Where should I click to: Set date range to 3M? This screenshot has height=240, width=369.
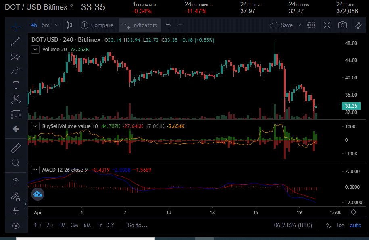74,226
